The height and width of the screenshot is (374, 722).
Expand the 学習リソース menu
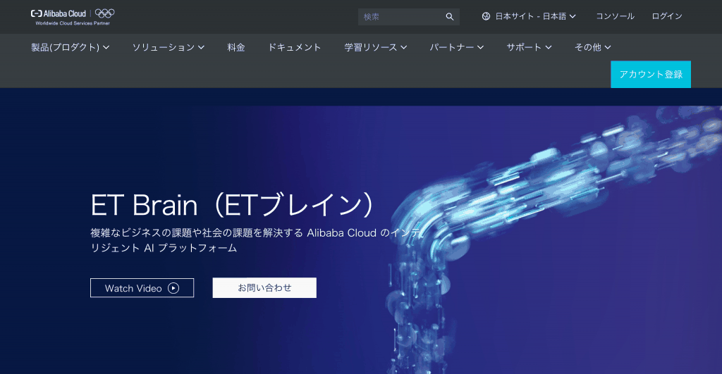[375, 47]
